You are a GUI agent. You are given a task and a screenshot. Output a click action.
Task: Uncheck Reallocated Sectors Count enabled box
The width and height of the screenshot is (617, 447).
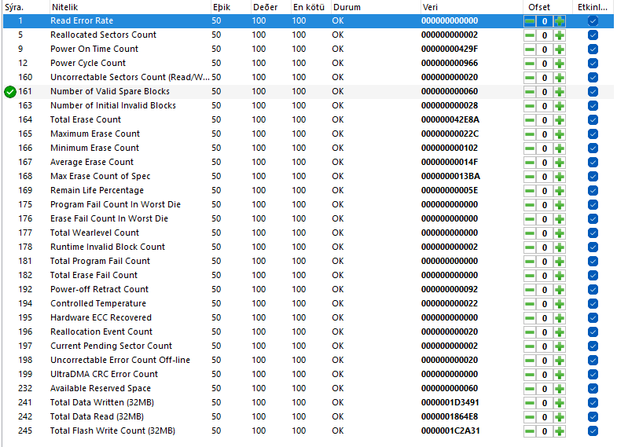coord(593,35)
